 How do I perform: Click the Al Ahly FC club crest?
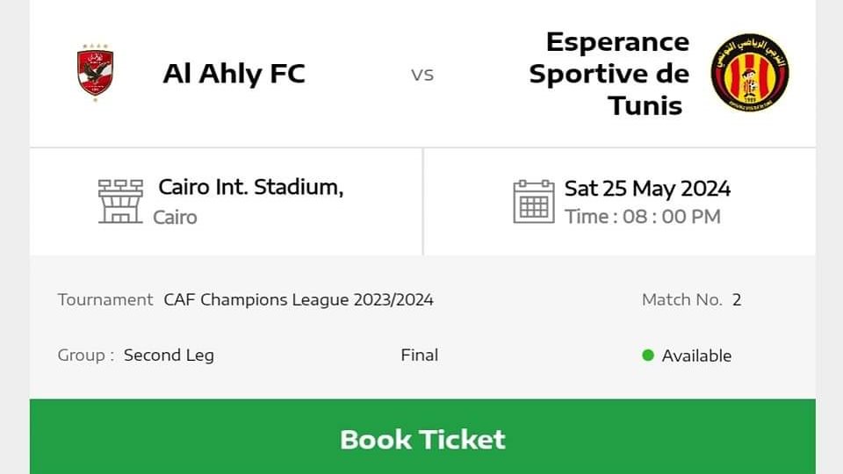click(x=95, y=73)
